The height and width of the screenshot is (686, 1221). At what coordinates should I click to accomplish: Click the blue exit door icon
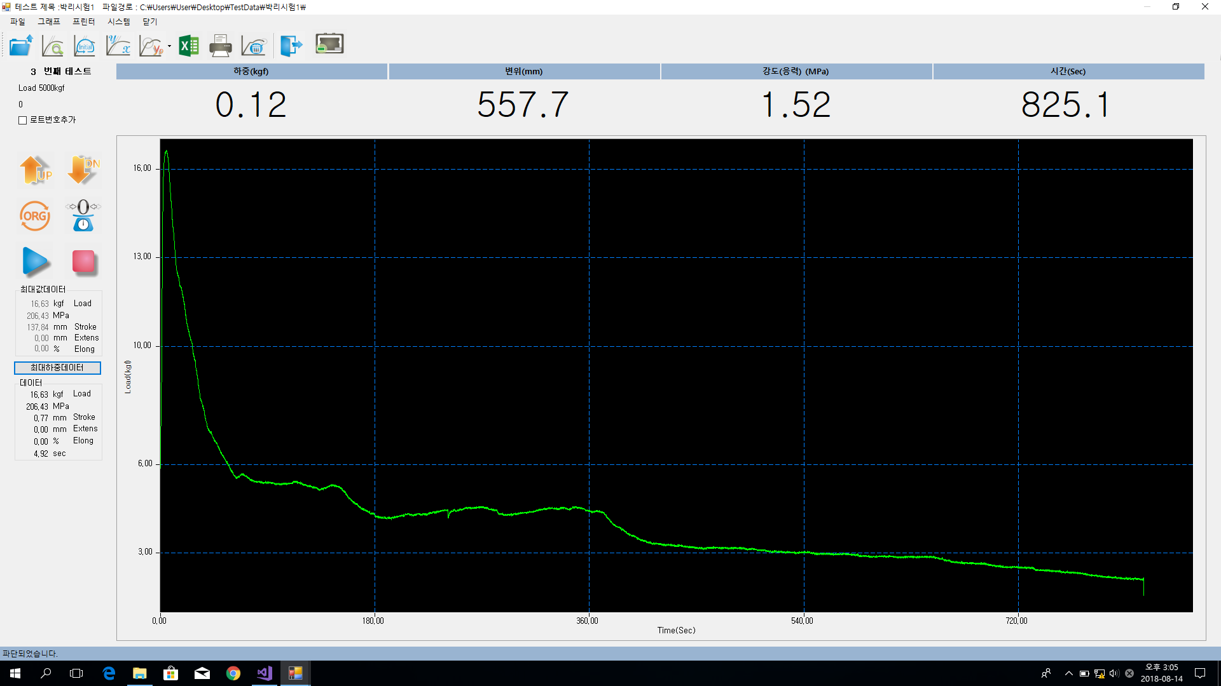[x=291, y=46]
